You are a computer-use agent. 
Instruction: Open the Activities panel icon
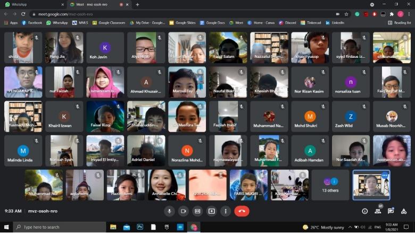[404, 211]
